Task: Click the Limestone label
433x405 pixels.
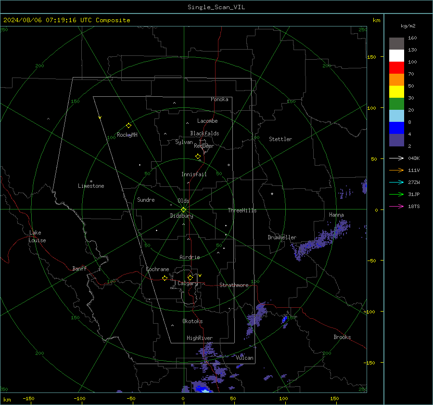Action: [91, 186]
